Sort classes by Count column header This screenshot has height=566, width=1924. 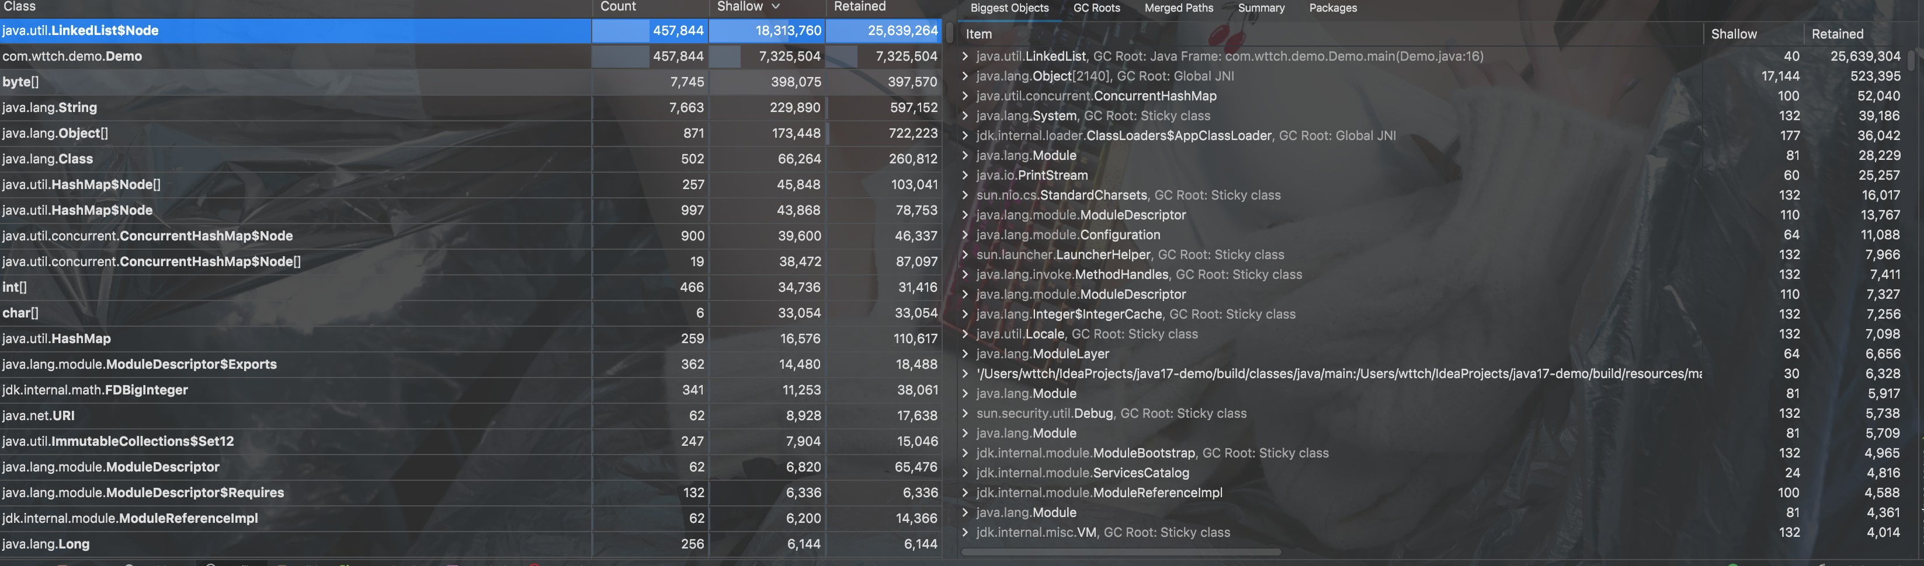619,7
